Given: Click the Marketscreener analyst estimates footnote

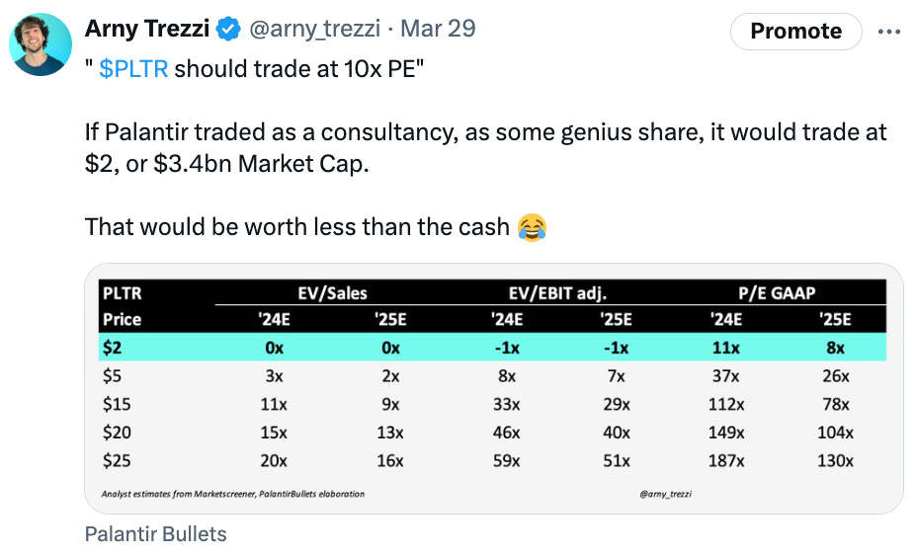Looking at the screenshot, I should (x=233, y=494).
